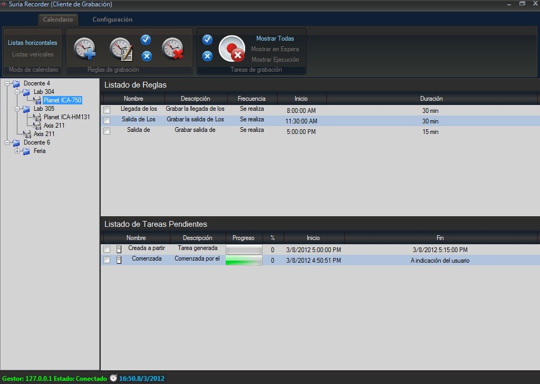Switch to the Configuración tab
The image size is (540, 384).
(x=112, y=20)
